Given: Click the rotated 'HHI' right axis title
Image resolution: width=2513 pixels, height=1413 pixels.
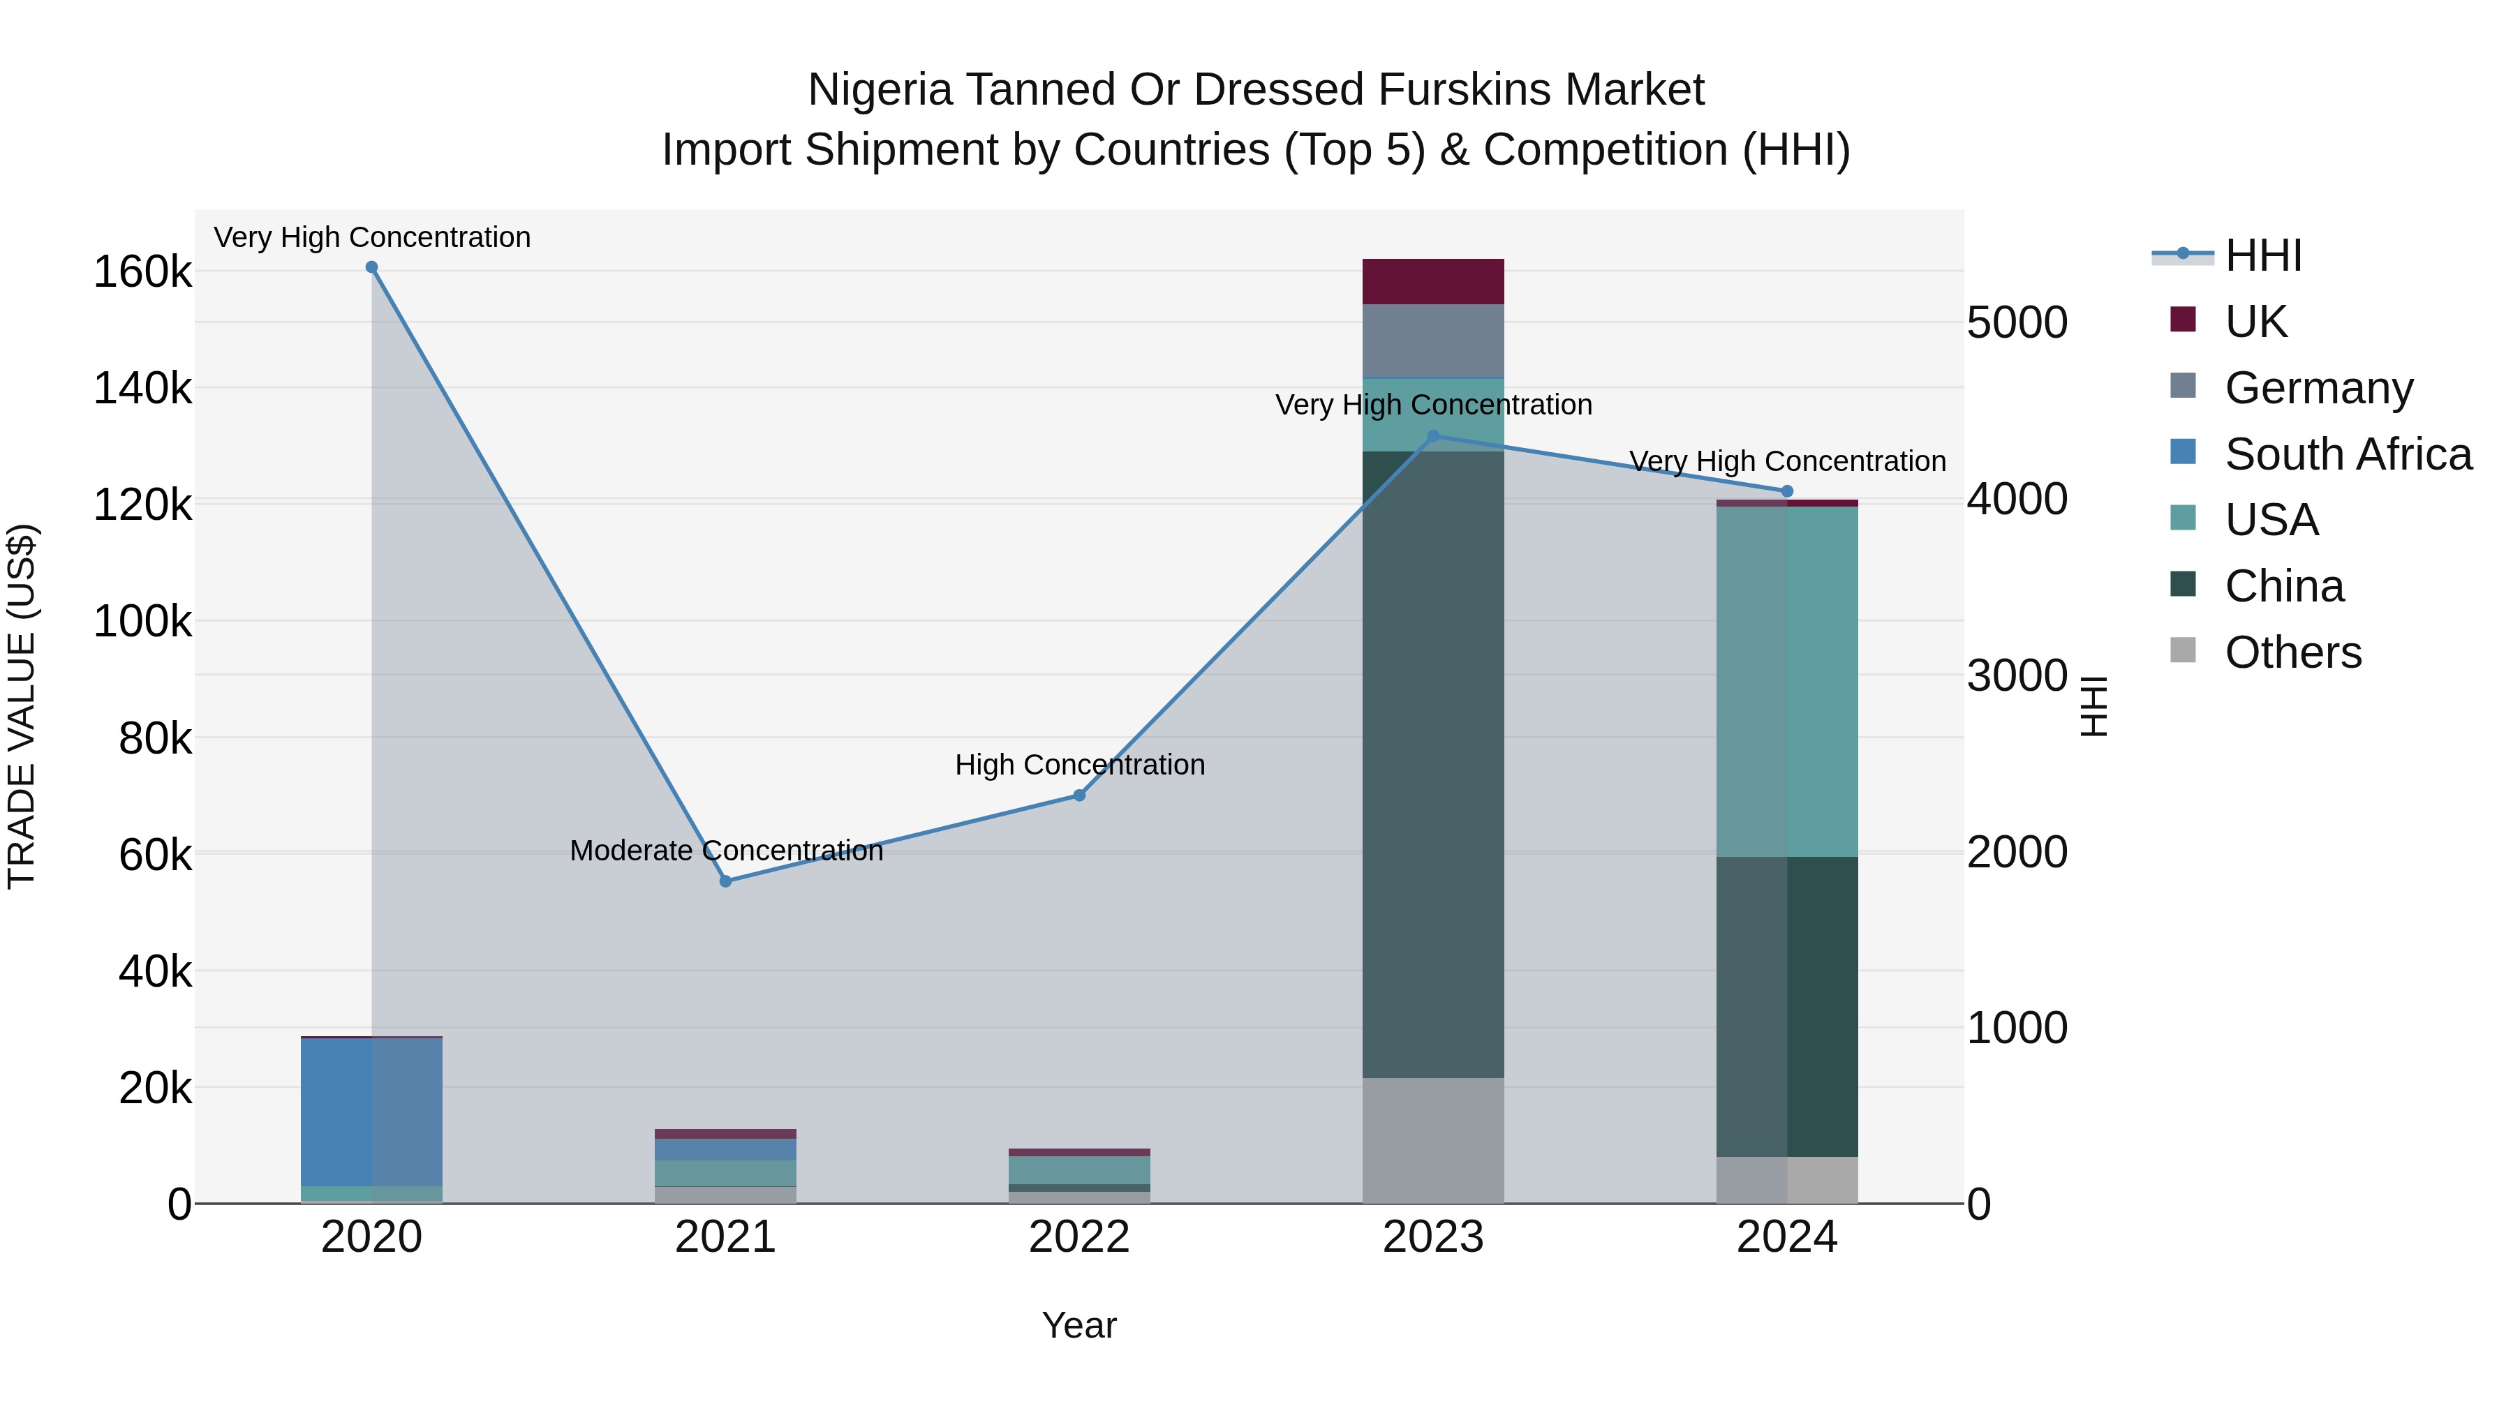Looking at the screenshot, I should (2093, 706).
